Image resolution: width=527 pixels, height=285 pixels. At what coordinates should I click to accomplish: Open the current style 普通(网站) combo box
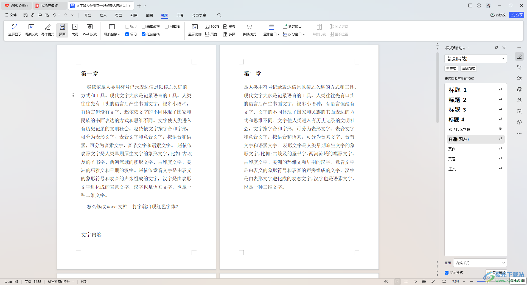pyautogui.click(x=476, y=59)
